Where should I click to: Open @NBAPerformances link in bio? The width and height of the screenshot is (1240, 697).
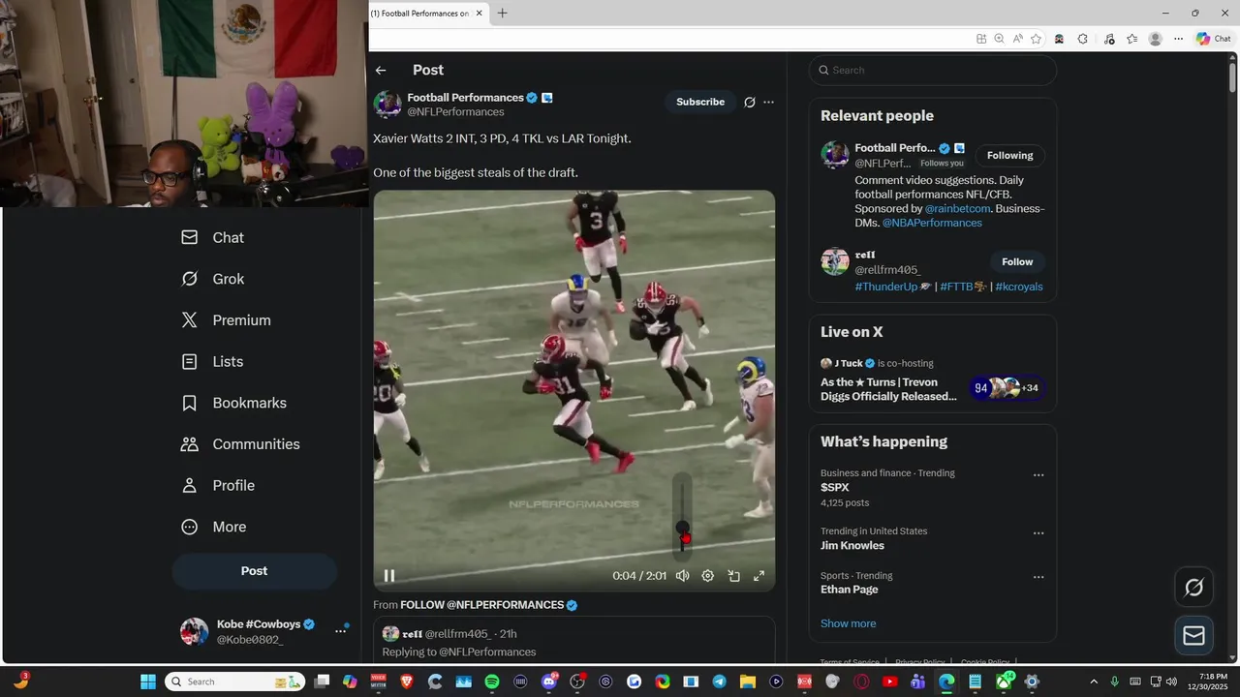[932, 223]
